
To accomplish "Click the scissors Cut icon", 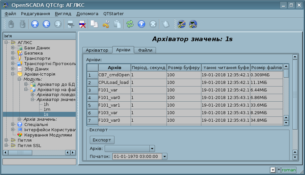I will 106,24.
